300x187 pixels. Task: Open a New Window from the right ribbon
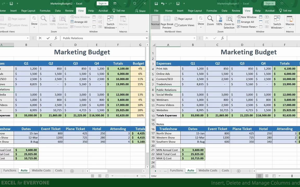pyautogui.click(x=247, y=17)
